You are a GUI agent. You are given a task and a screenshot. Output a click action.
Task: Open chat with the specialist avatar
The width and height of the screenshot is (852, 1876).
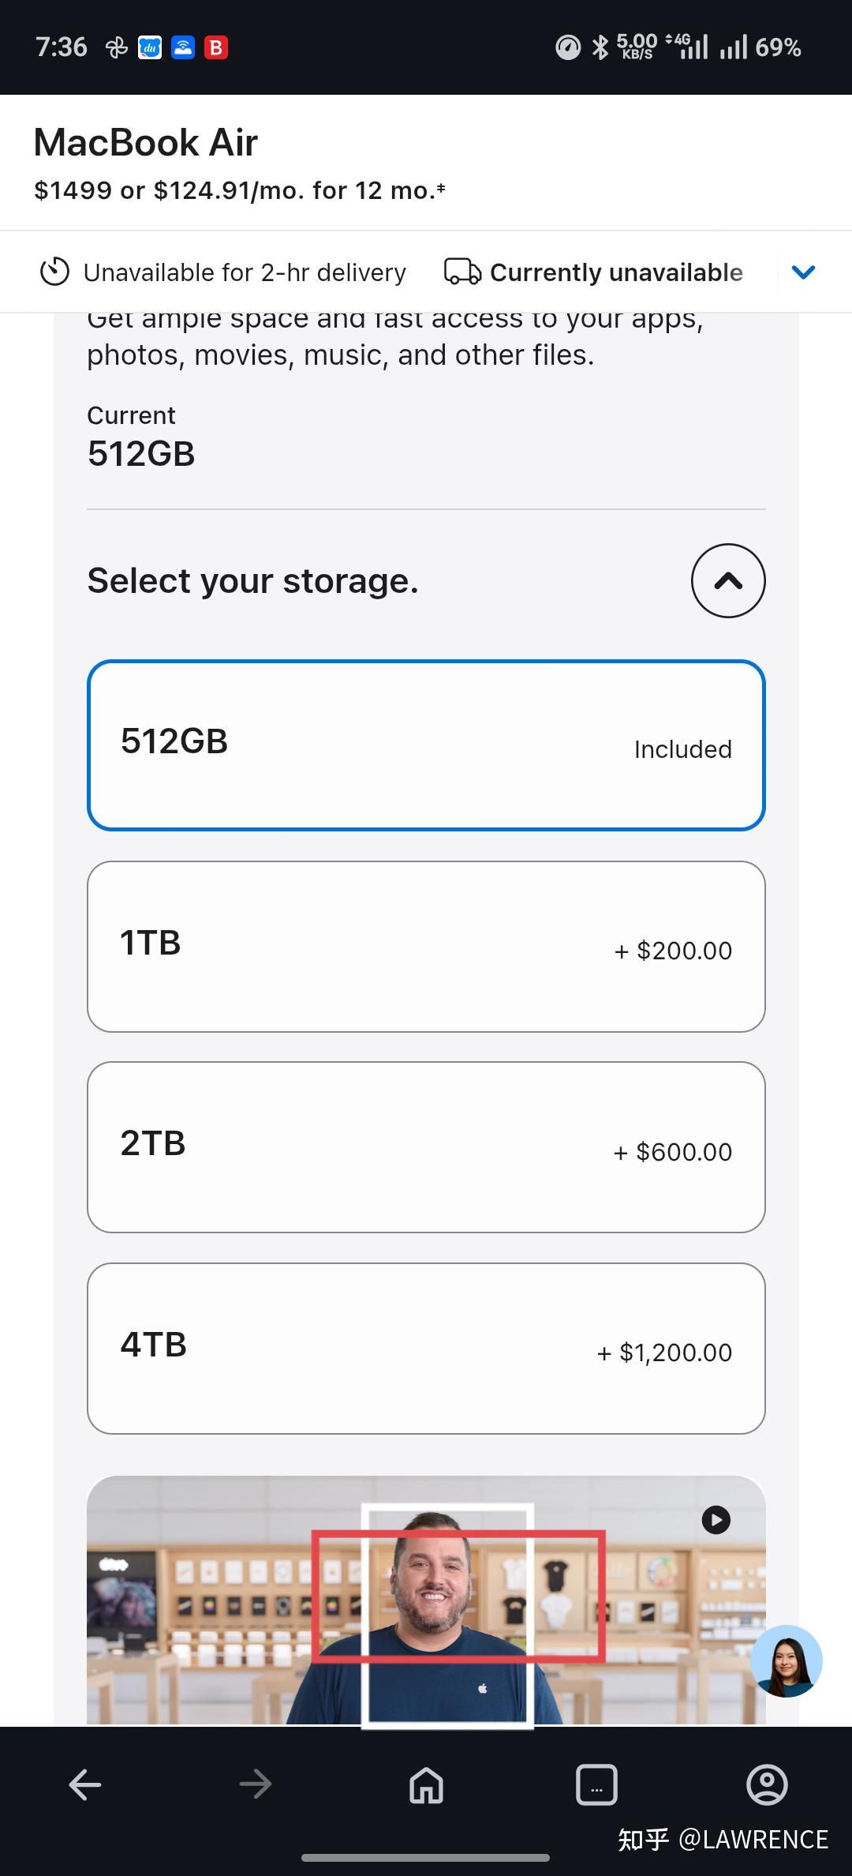pos(786,1661)
